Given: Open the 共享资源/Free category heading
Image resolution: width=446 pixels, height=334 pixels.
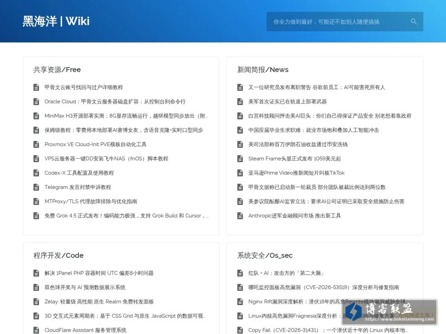Looking at the screenshot, I should (x=57, y=70).
